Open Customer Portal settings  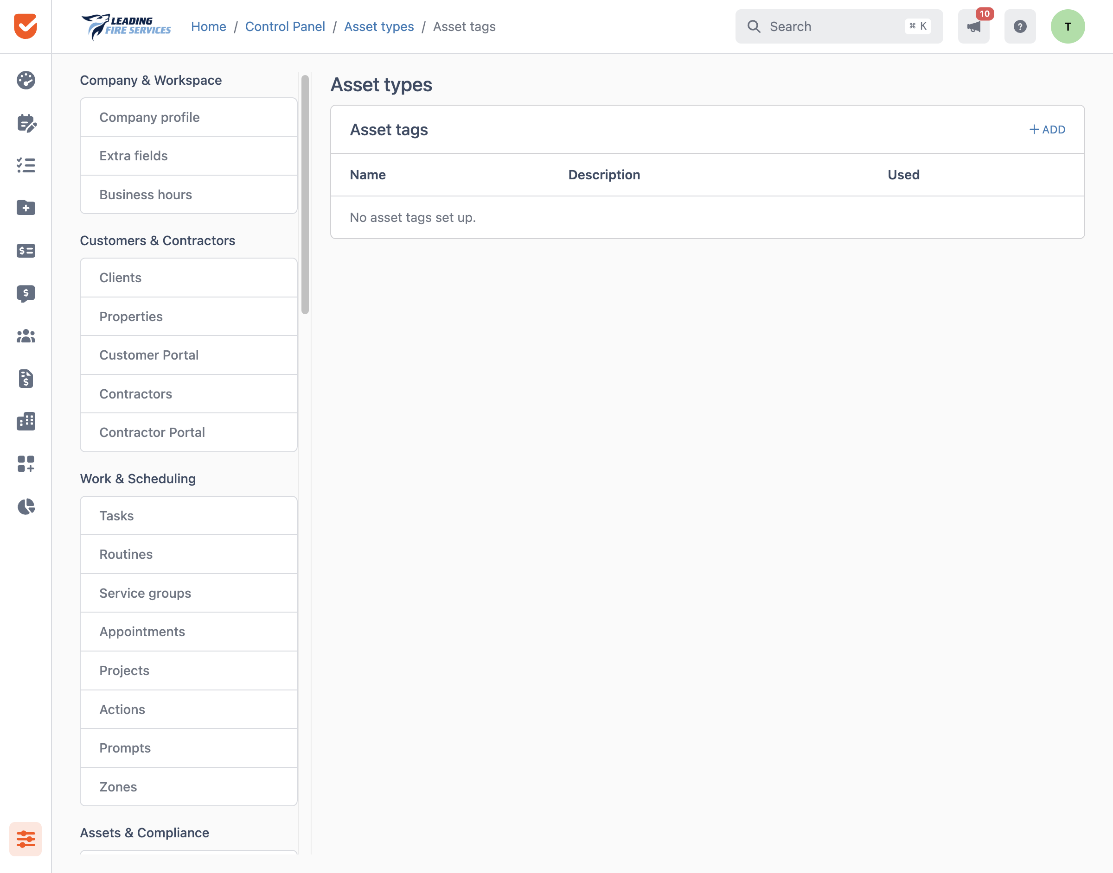(x=189, y=355)
